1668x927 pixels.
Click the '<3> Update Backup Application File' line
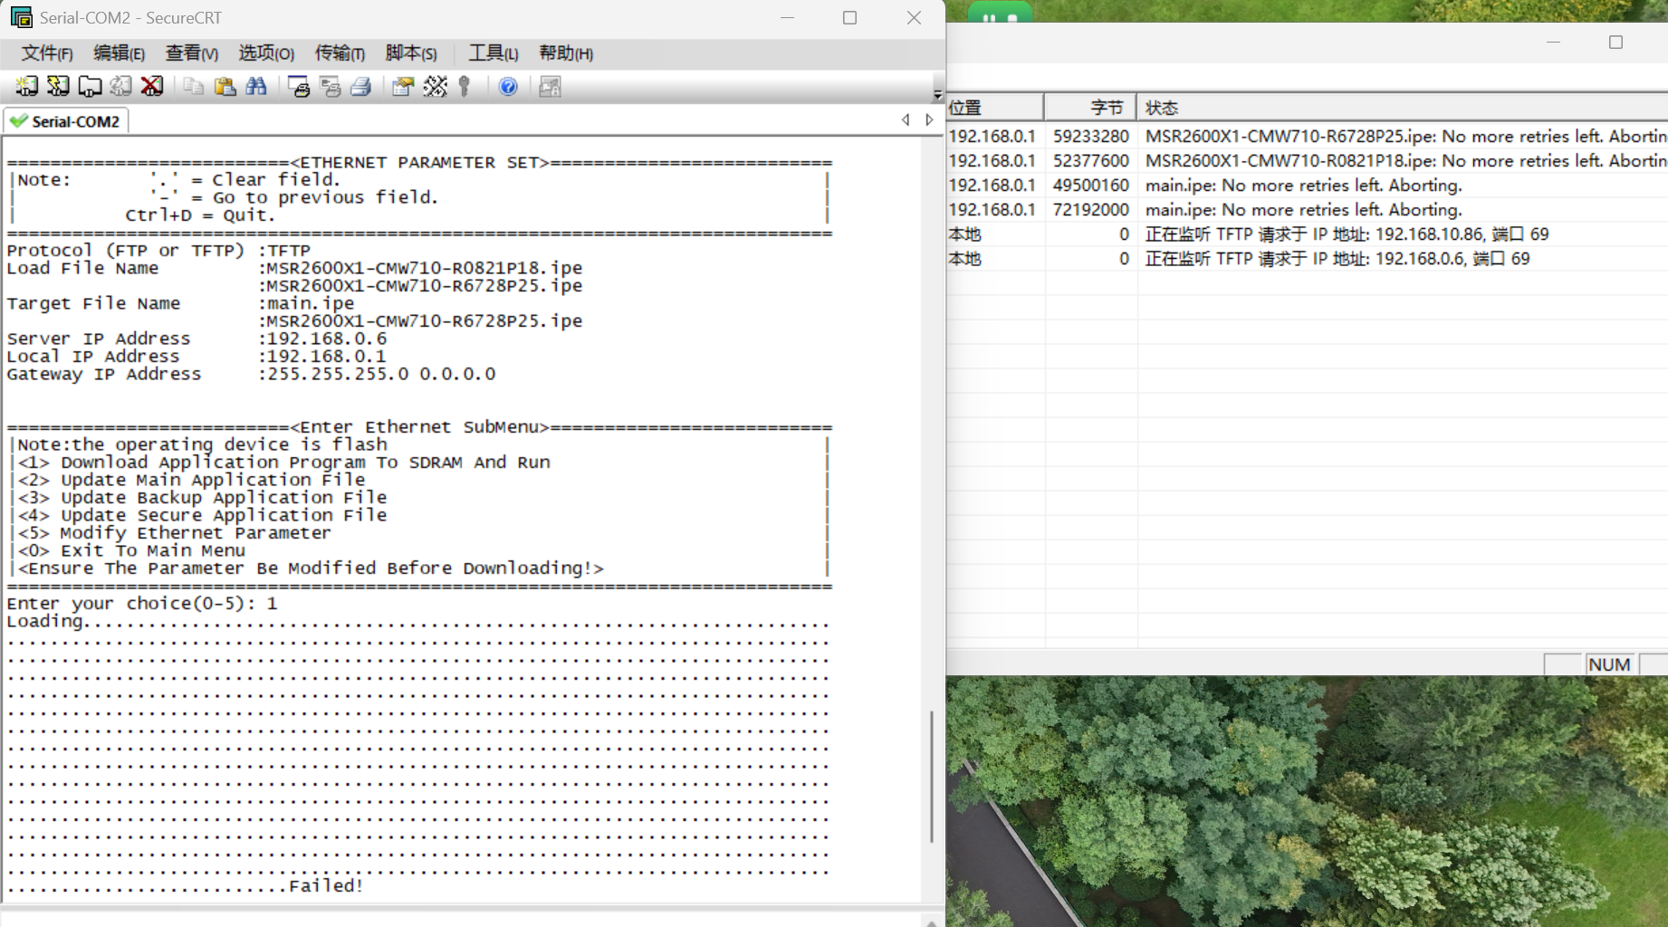pos(203,497)
